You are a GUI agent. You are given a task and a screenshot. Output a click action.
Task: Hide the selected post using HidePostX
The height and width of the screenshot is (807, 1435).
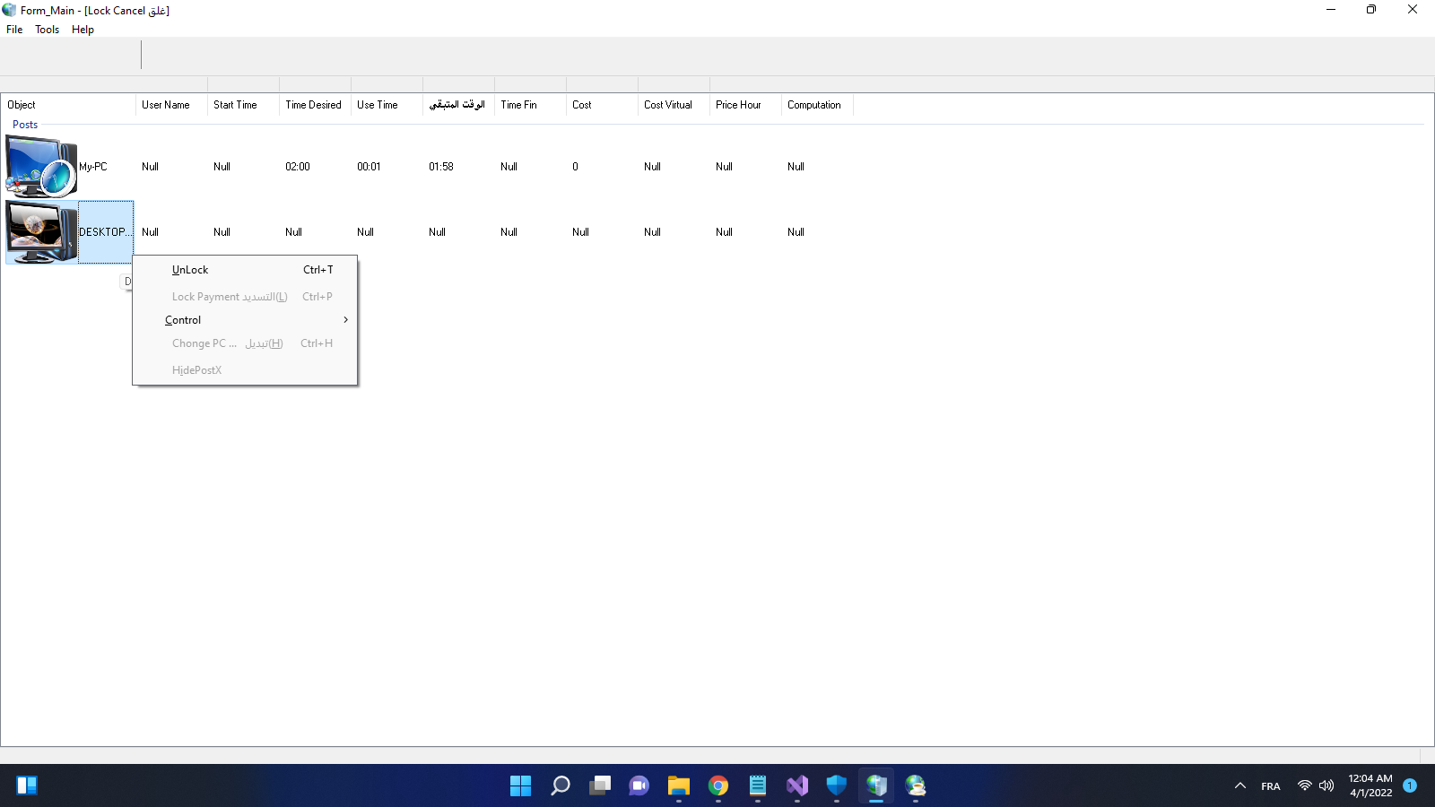point(197,369)
